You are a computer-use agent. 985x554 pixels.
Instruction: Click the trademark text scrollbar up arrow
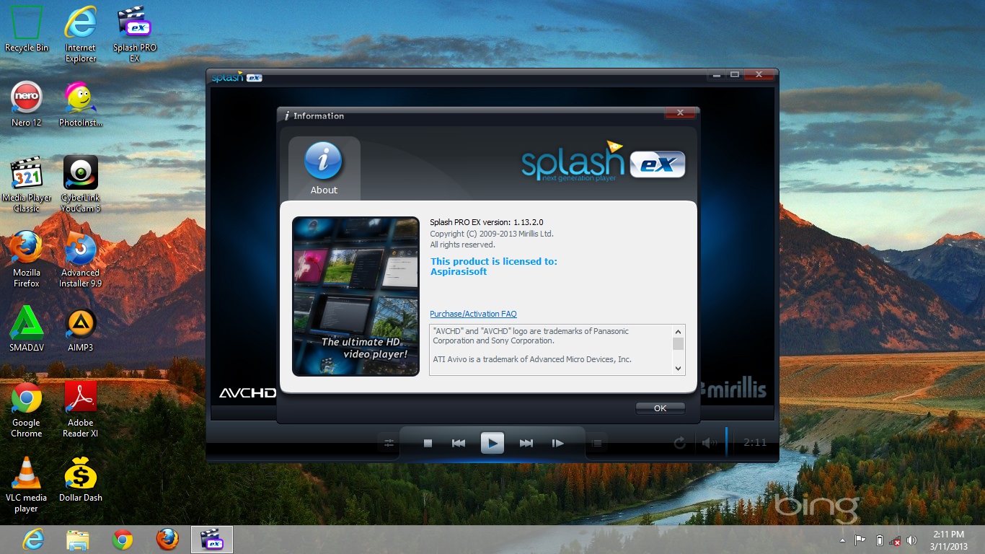pos(678,331)
